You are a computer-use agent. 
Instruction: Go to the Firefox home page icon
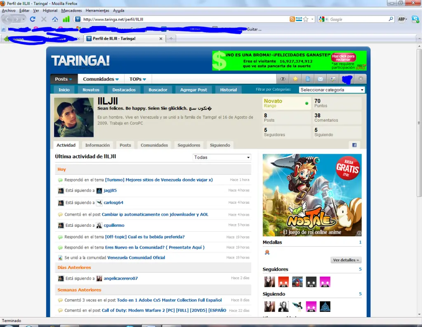point(55,19)
